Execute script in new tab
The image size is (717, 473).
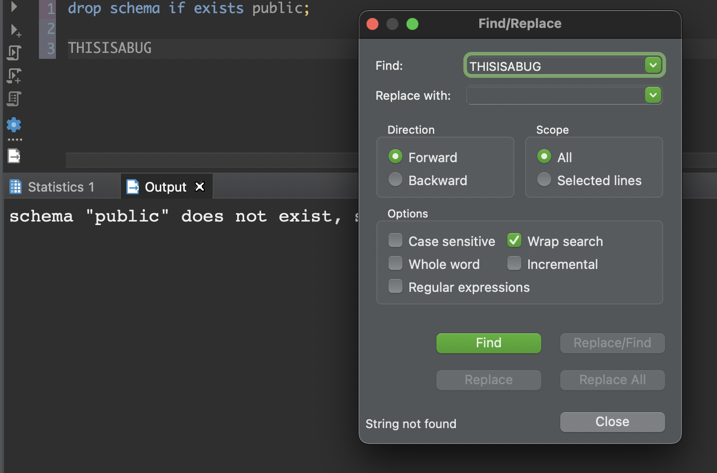tap(14, 76)
